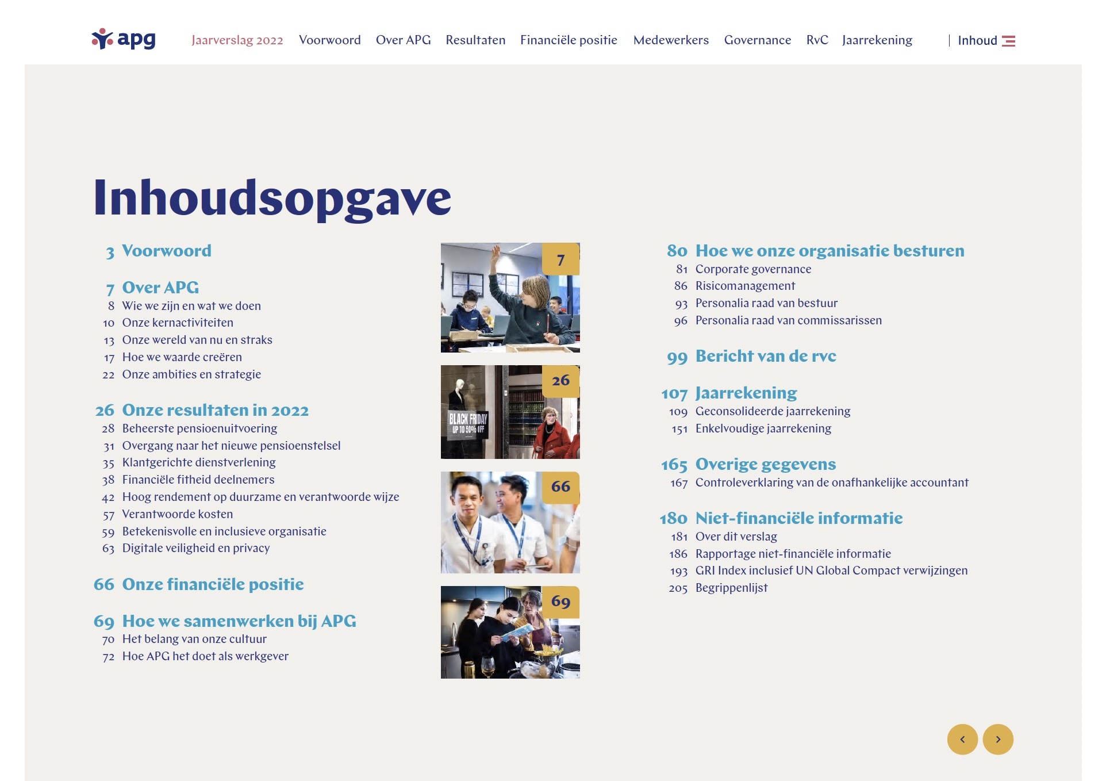
Task: Open Klantgerichte dienstverlening entry
Action: pos(199,462)
